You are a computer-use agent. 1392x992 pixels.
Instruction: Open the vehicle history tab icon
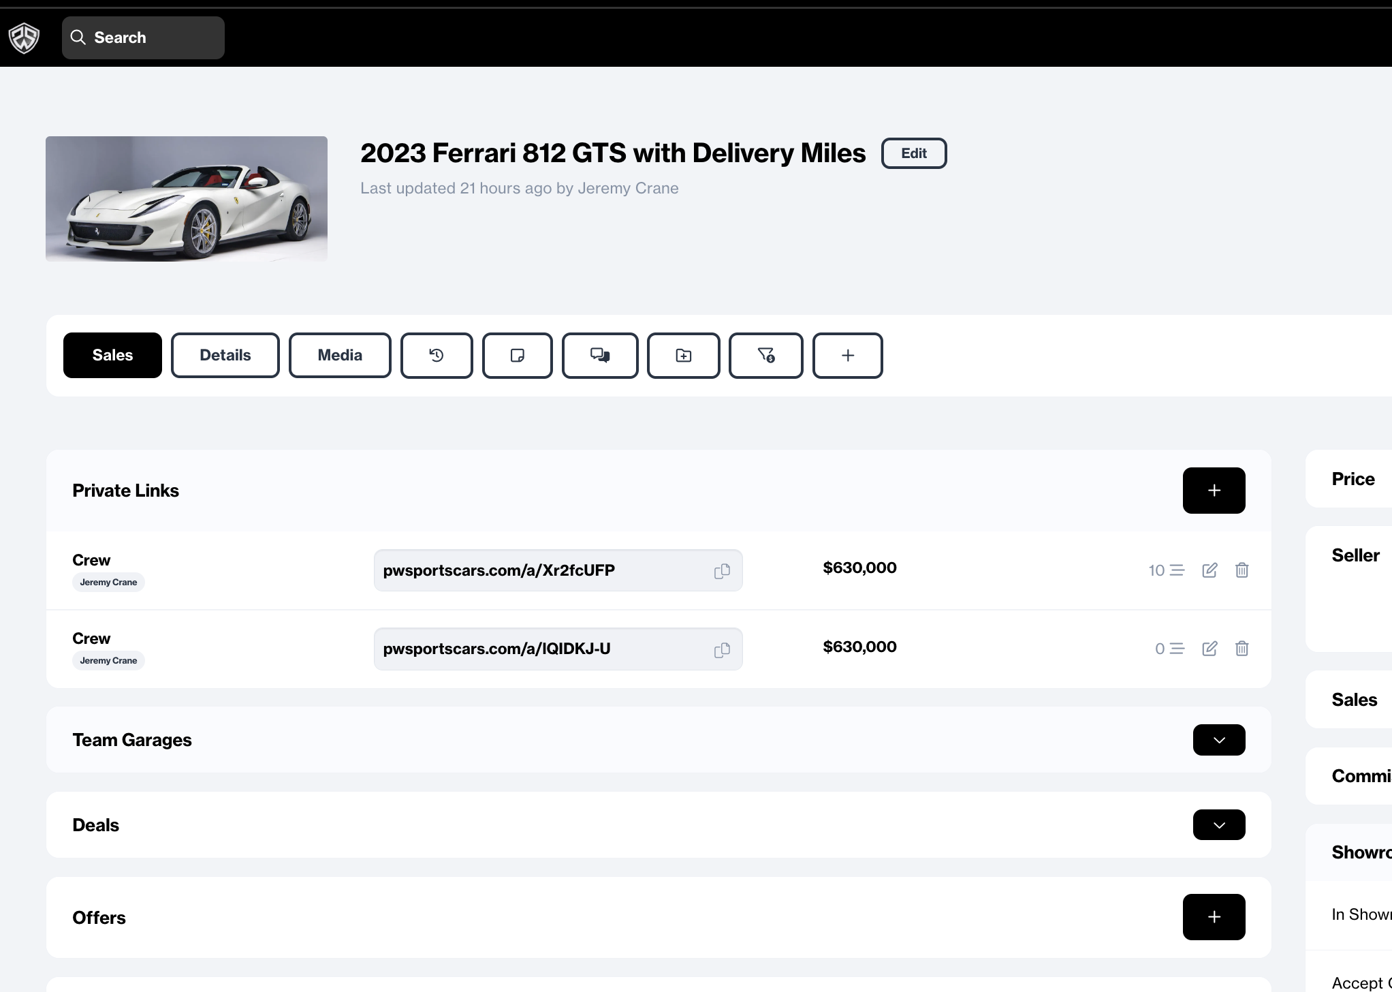click(436, 355)
